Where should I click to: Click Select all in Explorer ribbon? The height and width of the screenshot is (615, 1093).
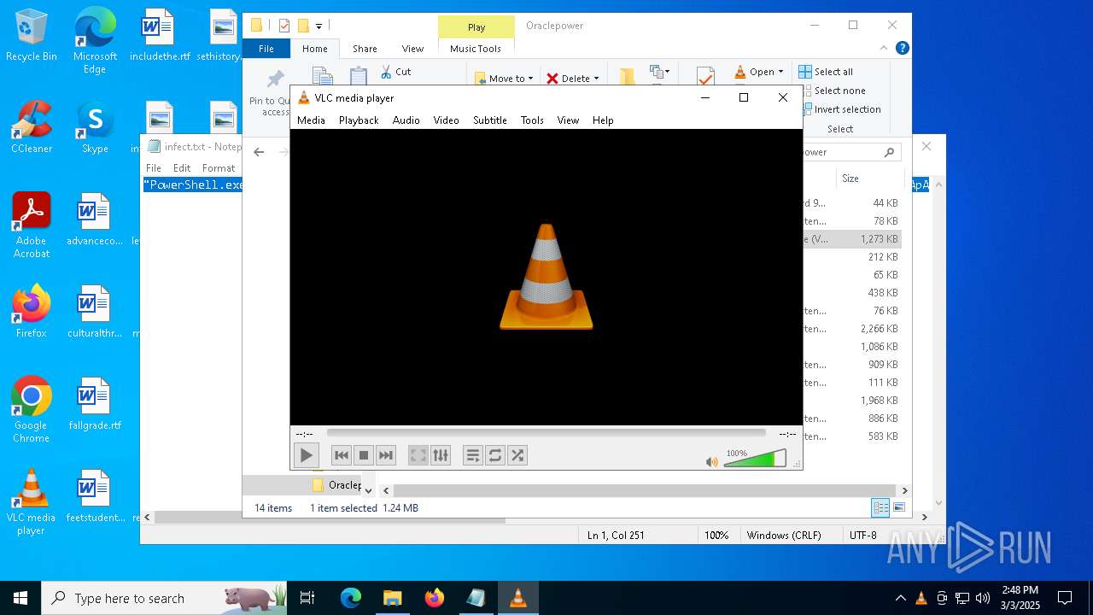826,72
